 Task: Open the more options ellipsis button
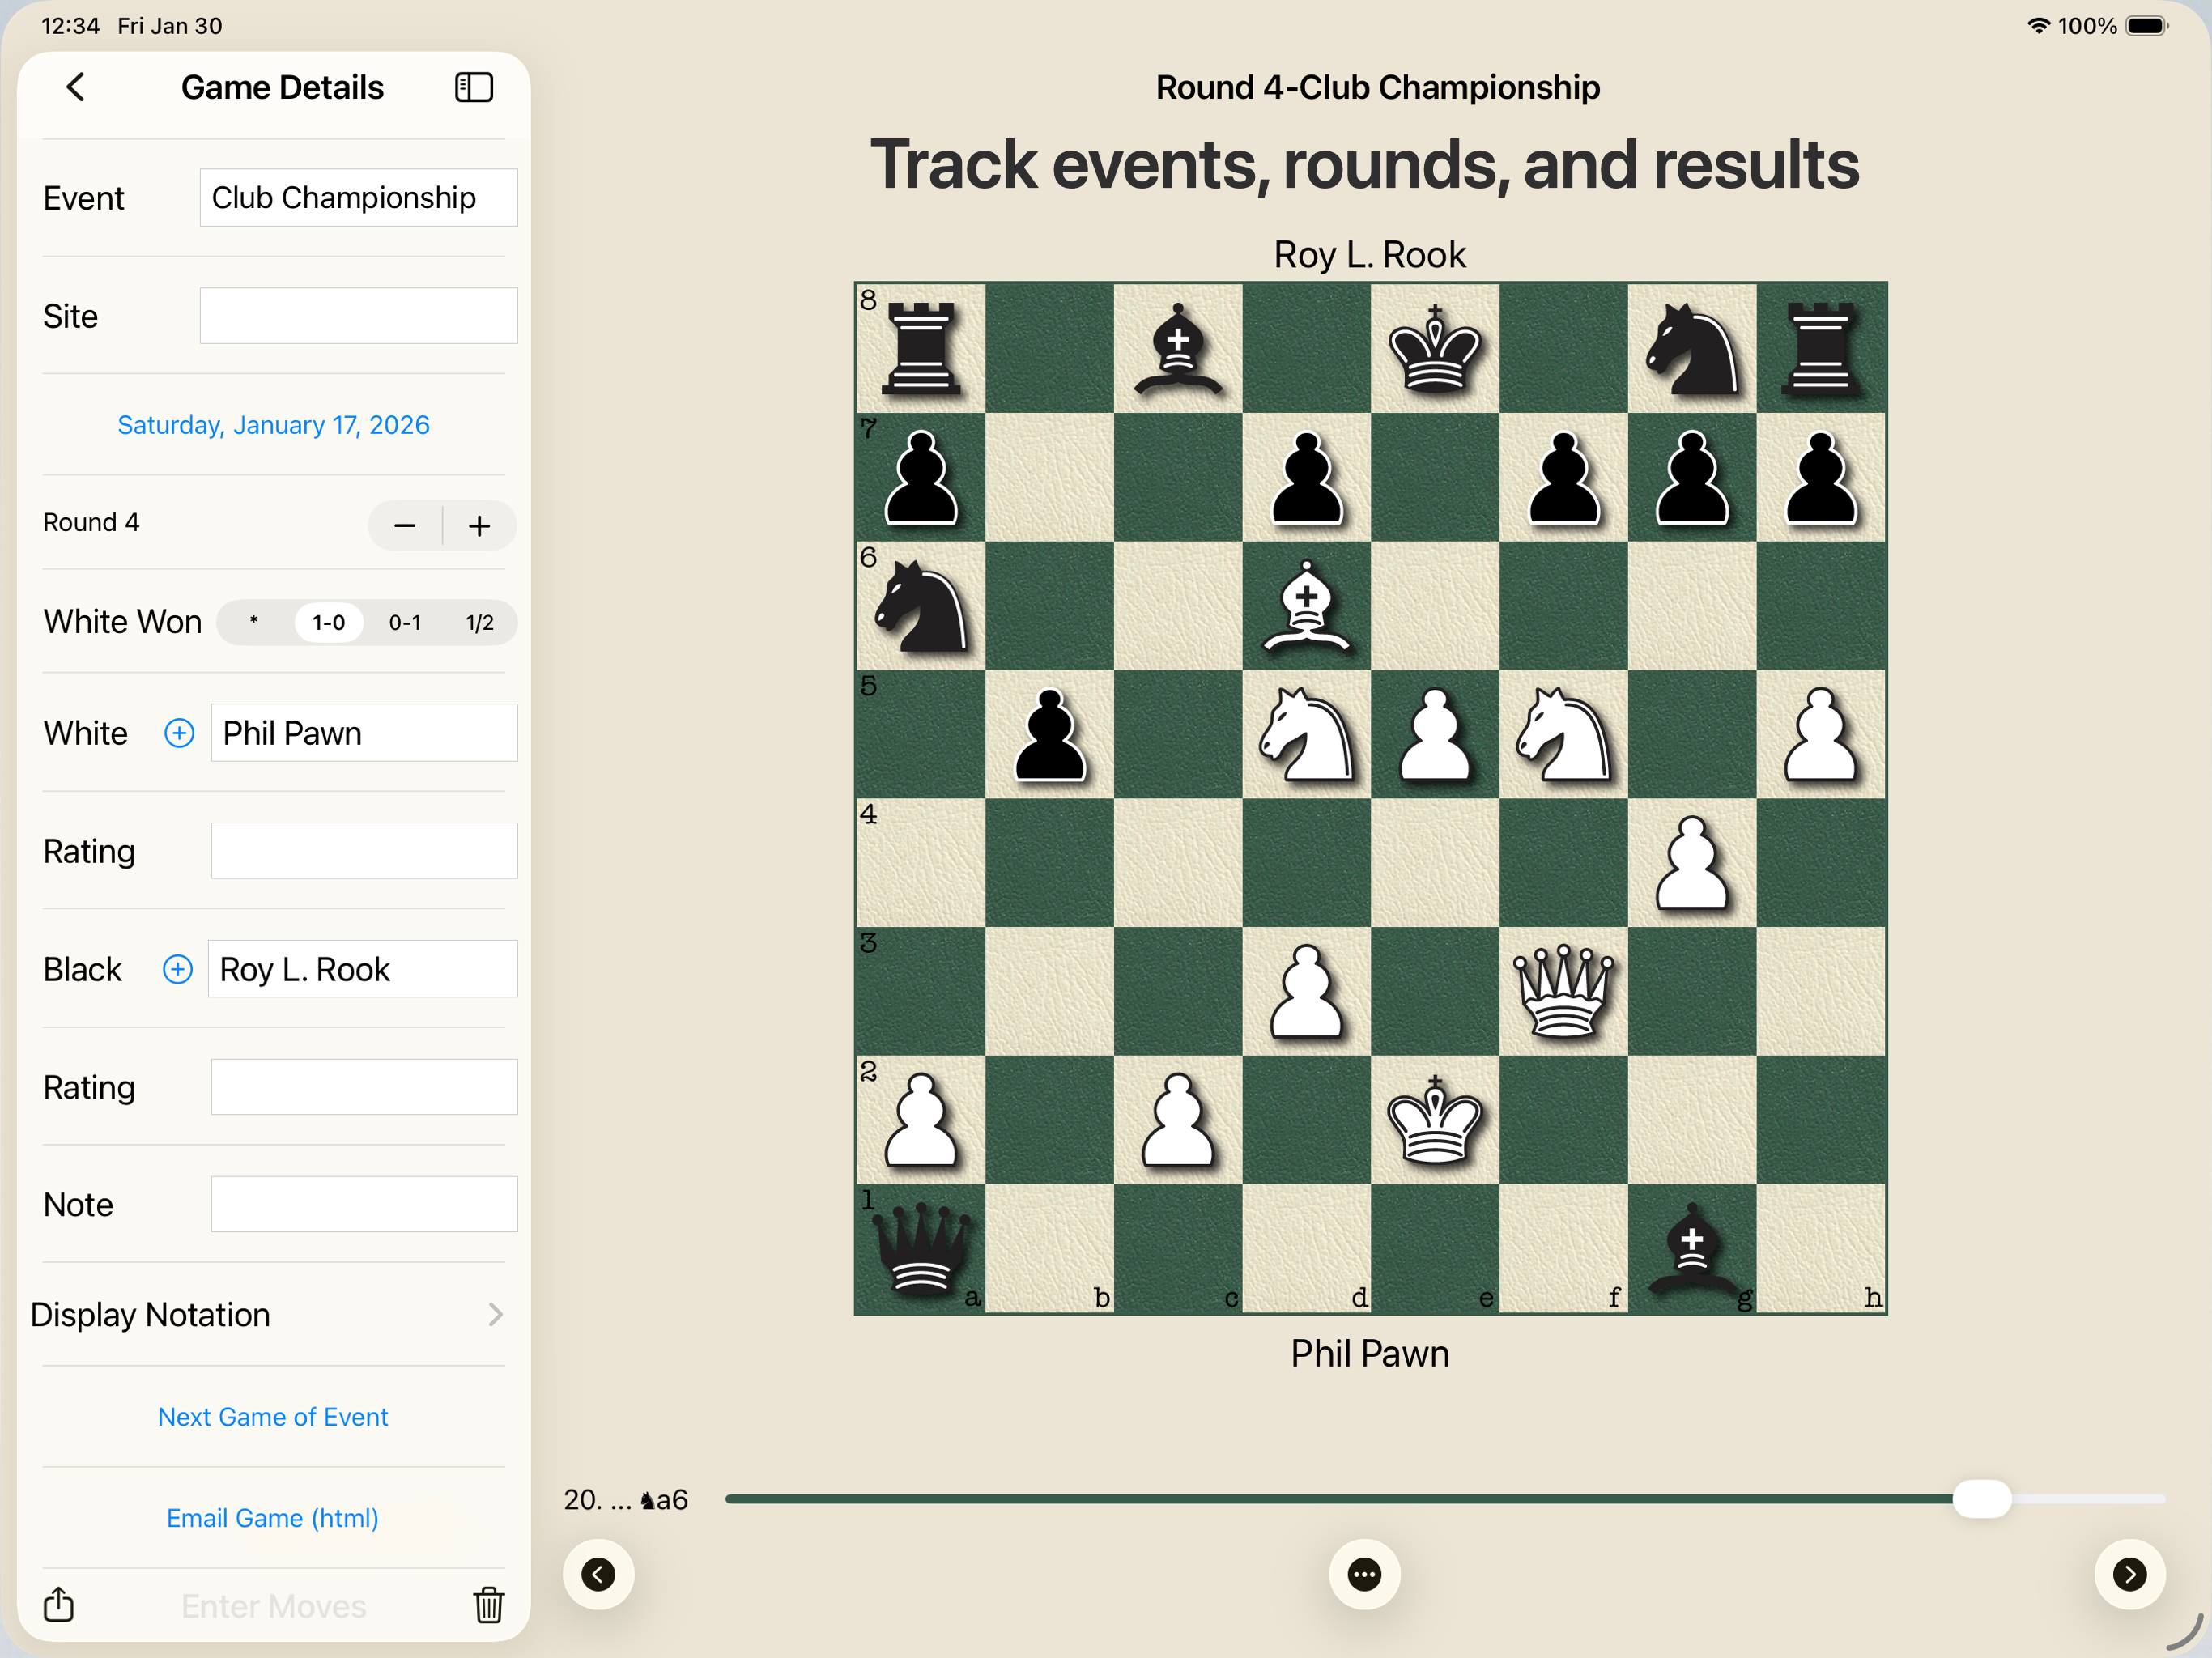tap(1364, 1574)
